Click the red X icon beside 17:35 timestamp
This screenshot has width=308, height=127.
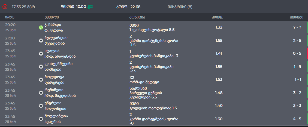5,7
